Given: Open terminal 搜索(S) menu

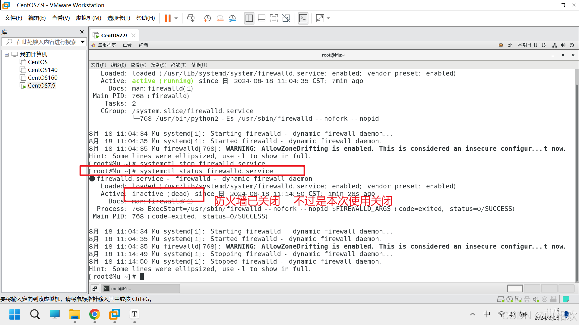Looking at the screenshot, I should tap(158, 65).
